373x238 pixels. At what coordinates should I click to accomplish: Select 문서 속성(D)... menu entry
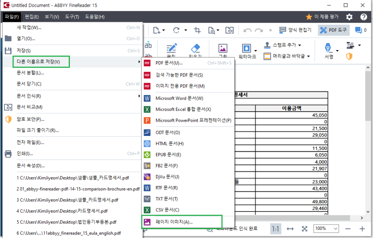click(73, 166)
